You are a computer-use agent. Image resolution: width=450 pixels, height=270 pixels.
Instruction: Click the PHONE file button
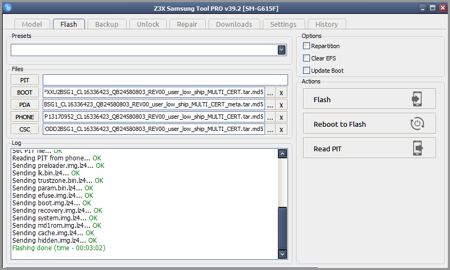click(x=25, y=117)
